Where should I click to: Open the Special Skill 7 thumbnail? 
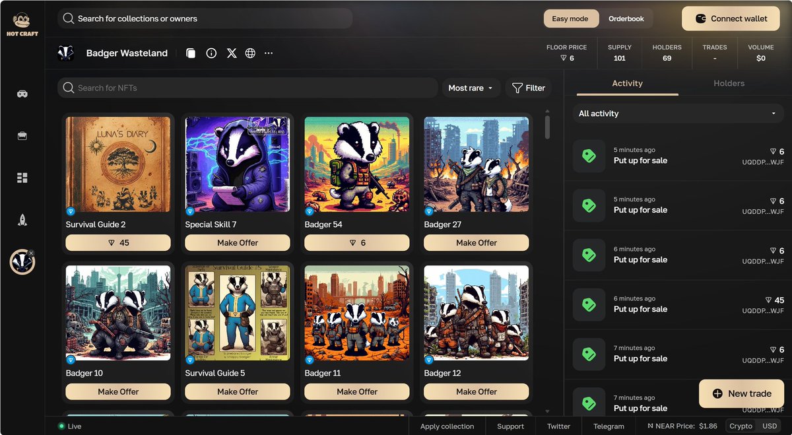238,165
